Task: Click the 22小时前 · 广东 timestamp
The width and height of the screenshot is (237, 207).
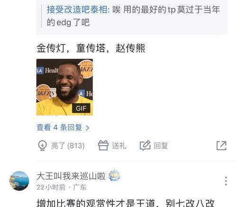Action: [62, 188]
